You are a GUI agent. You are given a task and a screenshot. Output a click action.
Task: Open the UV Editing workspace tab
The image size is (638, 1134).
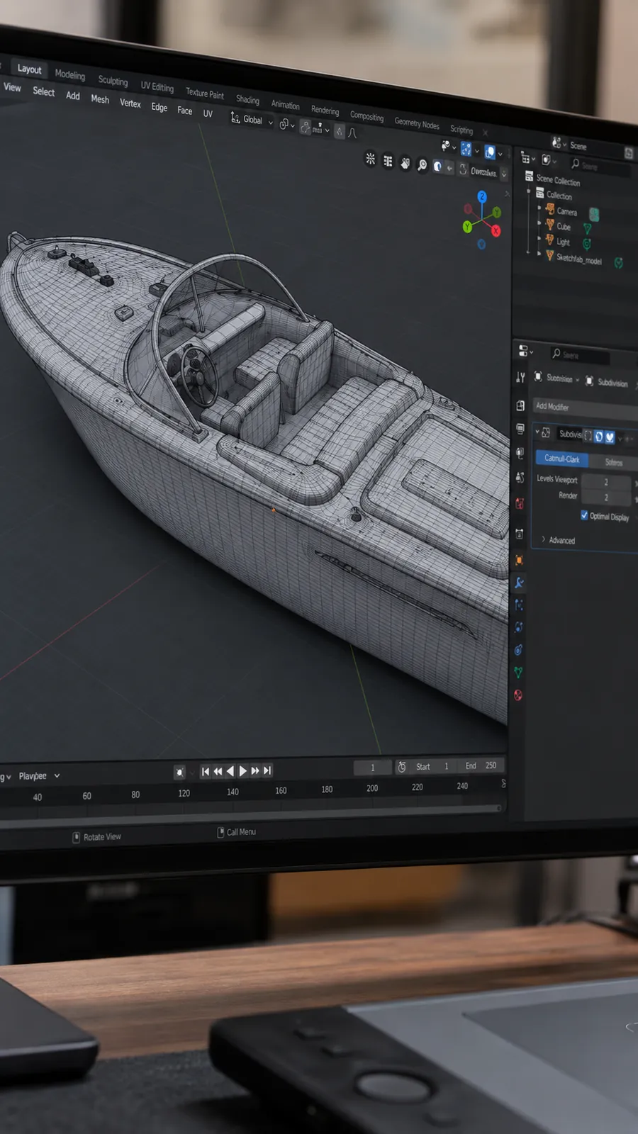coord(157,86)
